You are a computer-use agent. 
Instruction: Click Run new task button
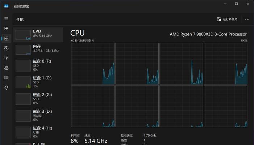pos(227,19)
